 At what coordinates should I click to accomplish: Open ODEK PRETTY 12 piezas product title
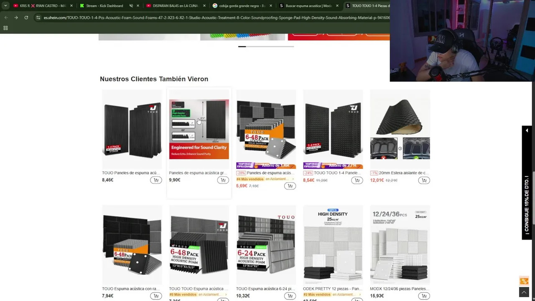[x=332, y=288]
